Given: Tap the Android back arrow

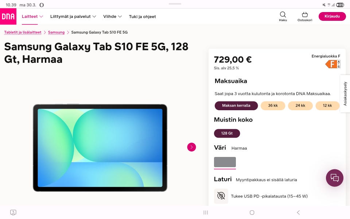Looking at the screenshot, I should 298,212.
